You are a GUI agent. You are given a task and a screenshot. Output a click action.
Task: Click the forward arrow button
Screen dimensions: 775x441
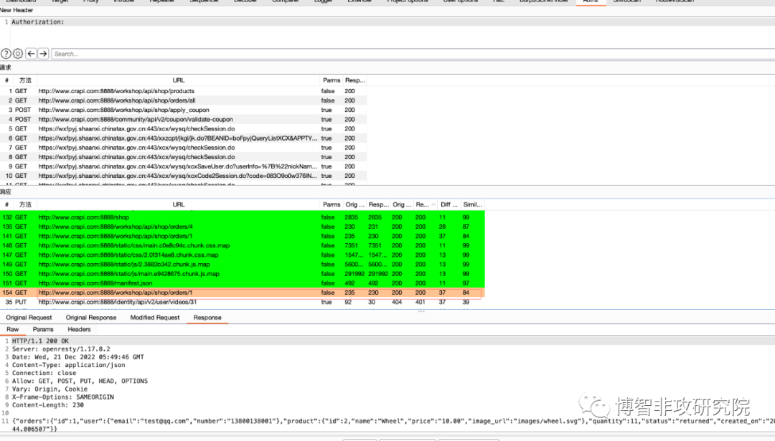[44, 54]
